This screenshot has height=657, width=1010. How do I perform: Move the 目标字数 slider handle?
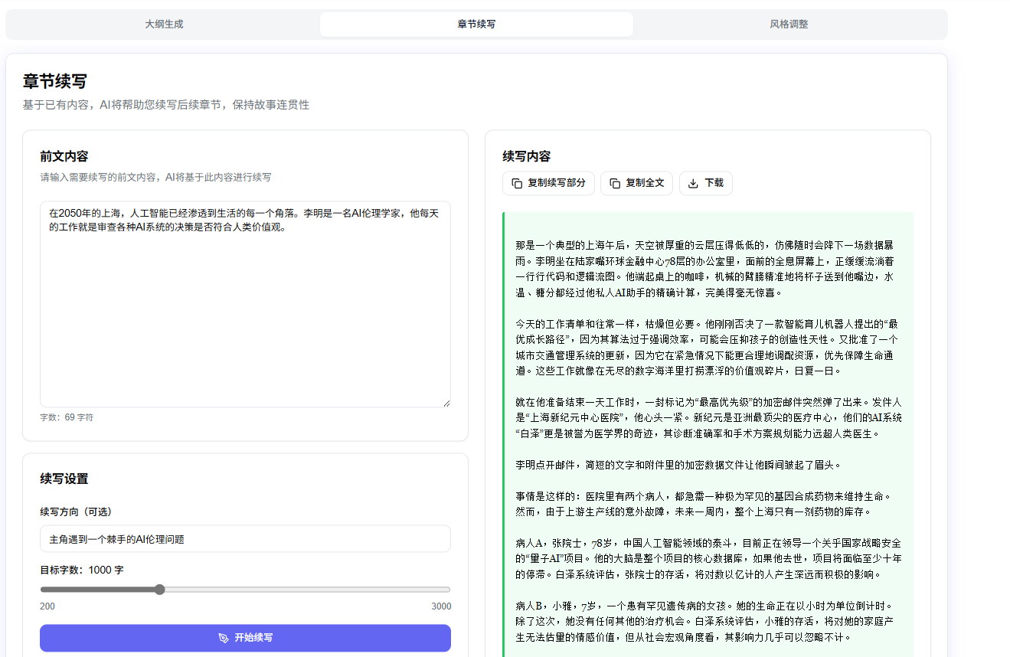(159, 589)
